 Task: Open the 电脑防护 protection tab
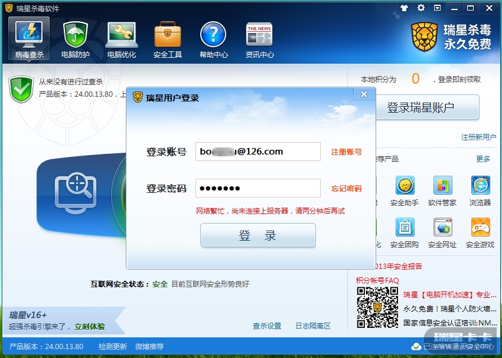click(x=75, y=40)
